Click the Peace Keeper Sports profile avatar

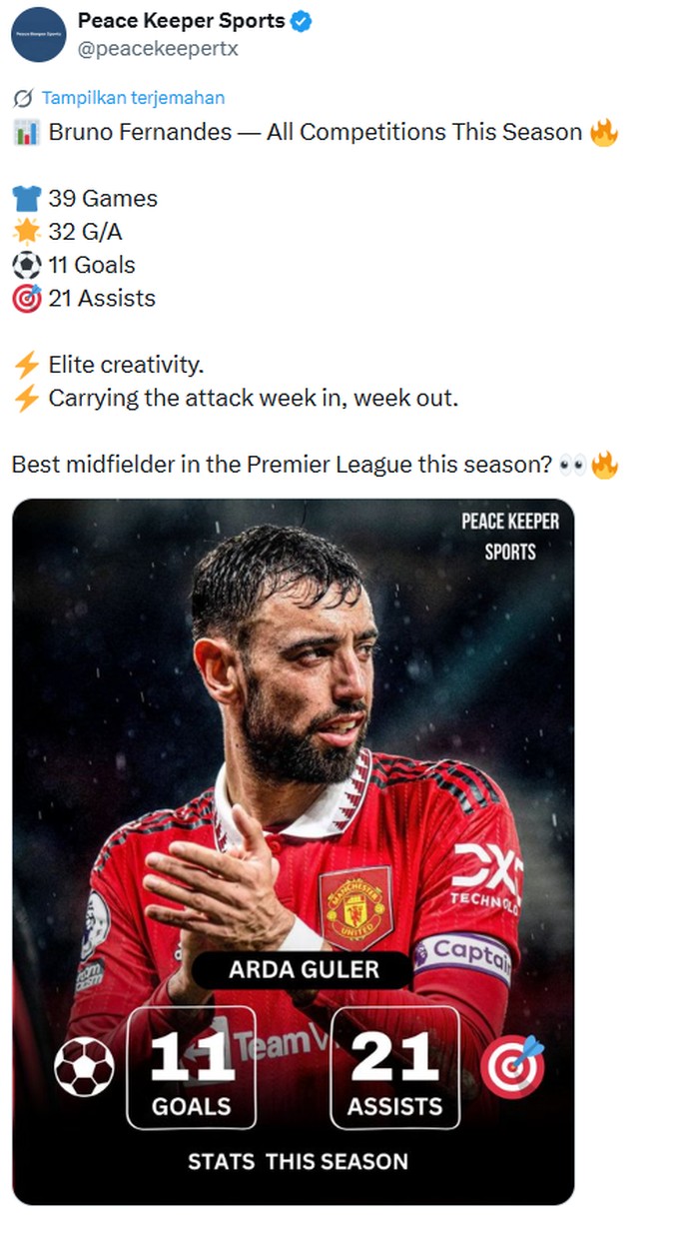(39, 34)
